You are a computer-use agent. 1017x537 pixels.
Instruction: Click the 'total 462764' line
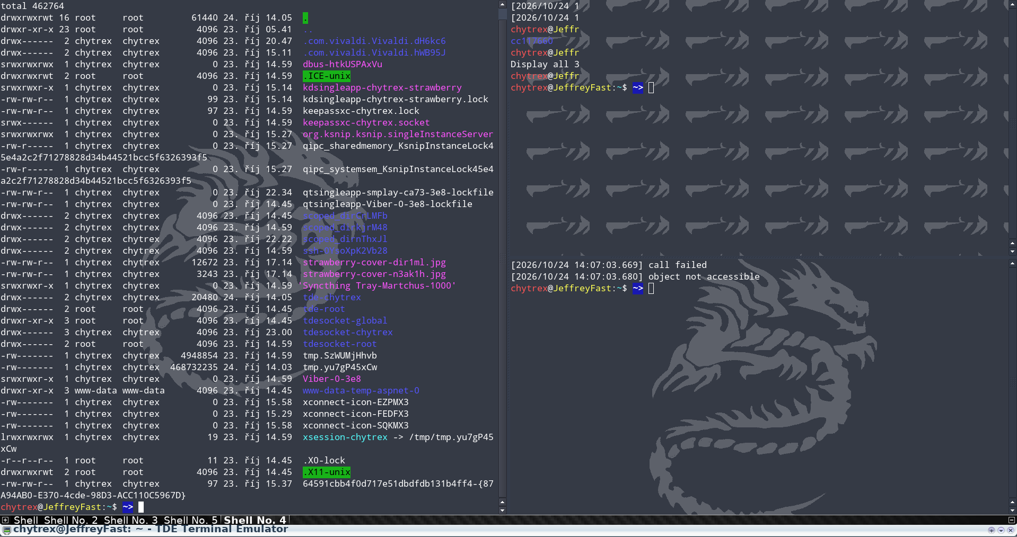32,6
